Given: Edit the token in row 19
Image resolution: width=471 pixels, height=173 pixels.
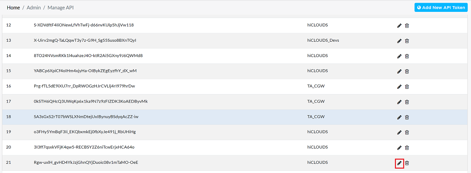Looking at the screenshot, I should 399,132.
